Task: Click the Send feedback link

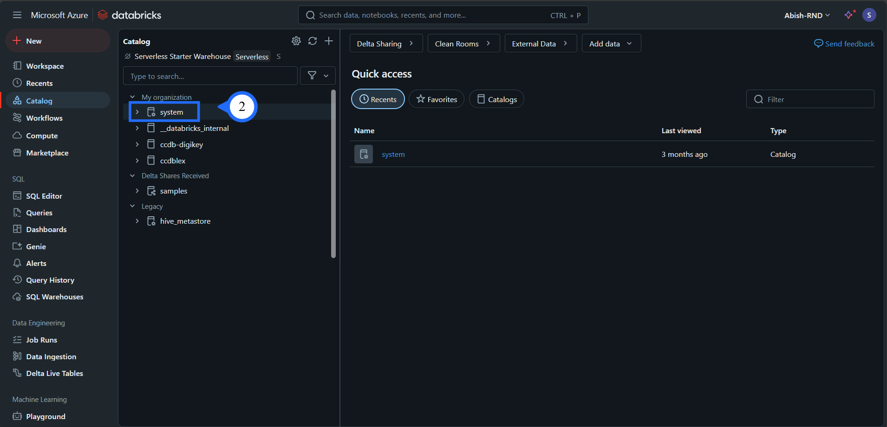Action: tap(844, 44)
